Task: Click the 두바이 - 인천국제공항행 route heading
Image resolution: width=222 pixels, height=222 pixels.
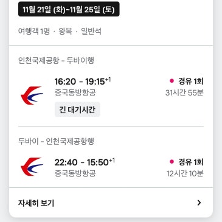Action: point(56,141)
